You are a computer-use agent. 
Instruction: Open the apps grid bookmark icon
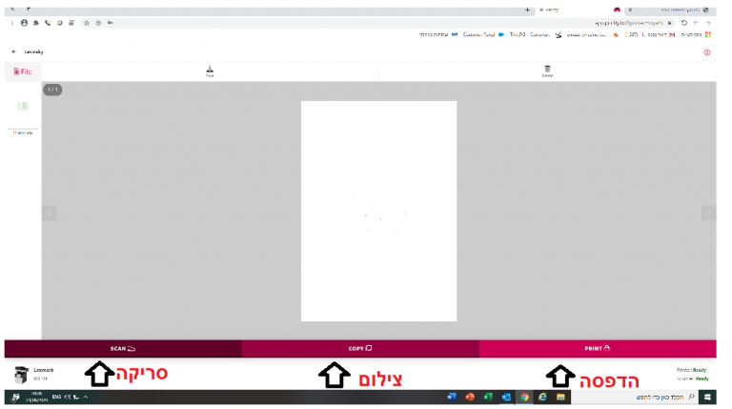tap(708, 35)
